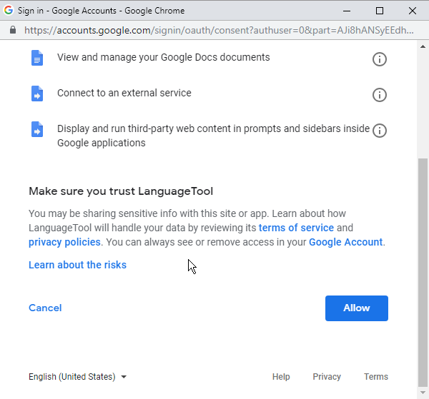The width and height of the screenshot is (429, 399).
Task: Open the Google Account link
Action: [345, 242]
